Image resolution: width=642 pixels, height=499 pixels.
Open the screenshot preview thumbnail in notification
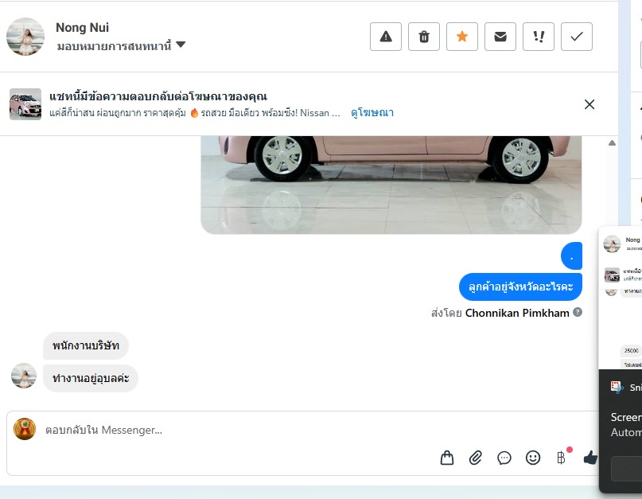tap(621, 298)
